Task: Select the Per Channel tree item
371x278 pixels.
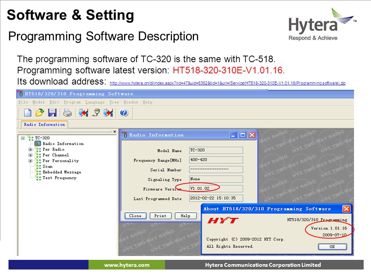Action: (x=56, y=155)
